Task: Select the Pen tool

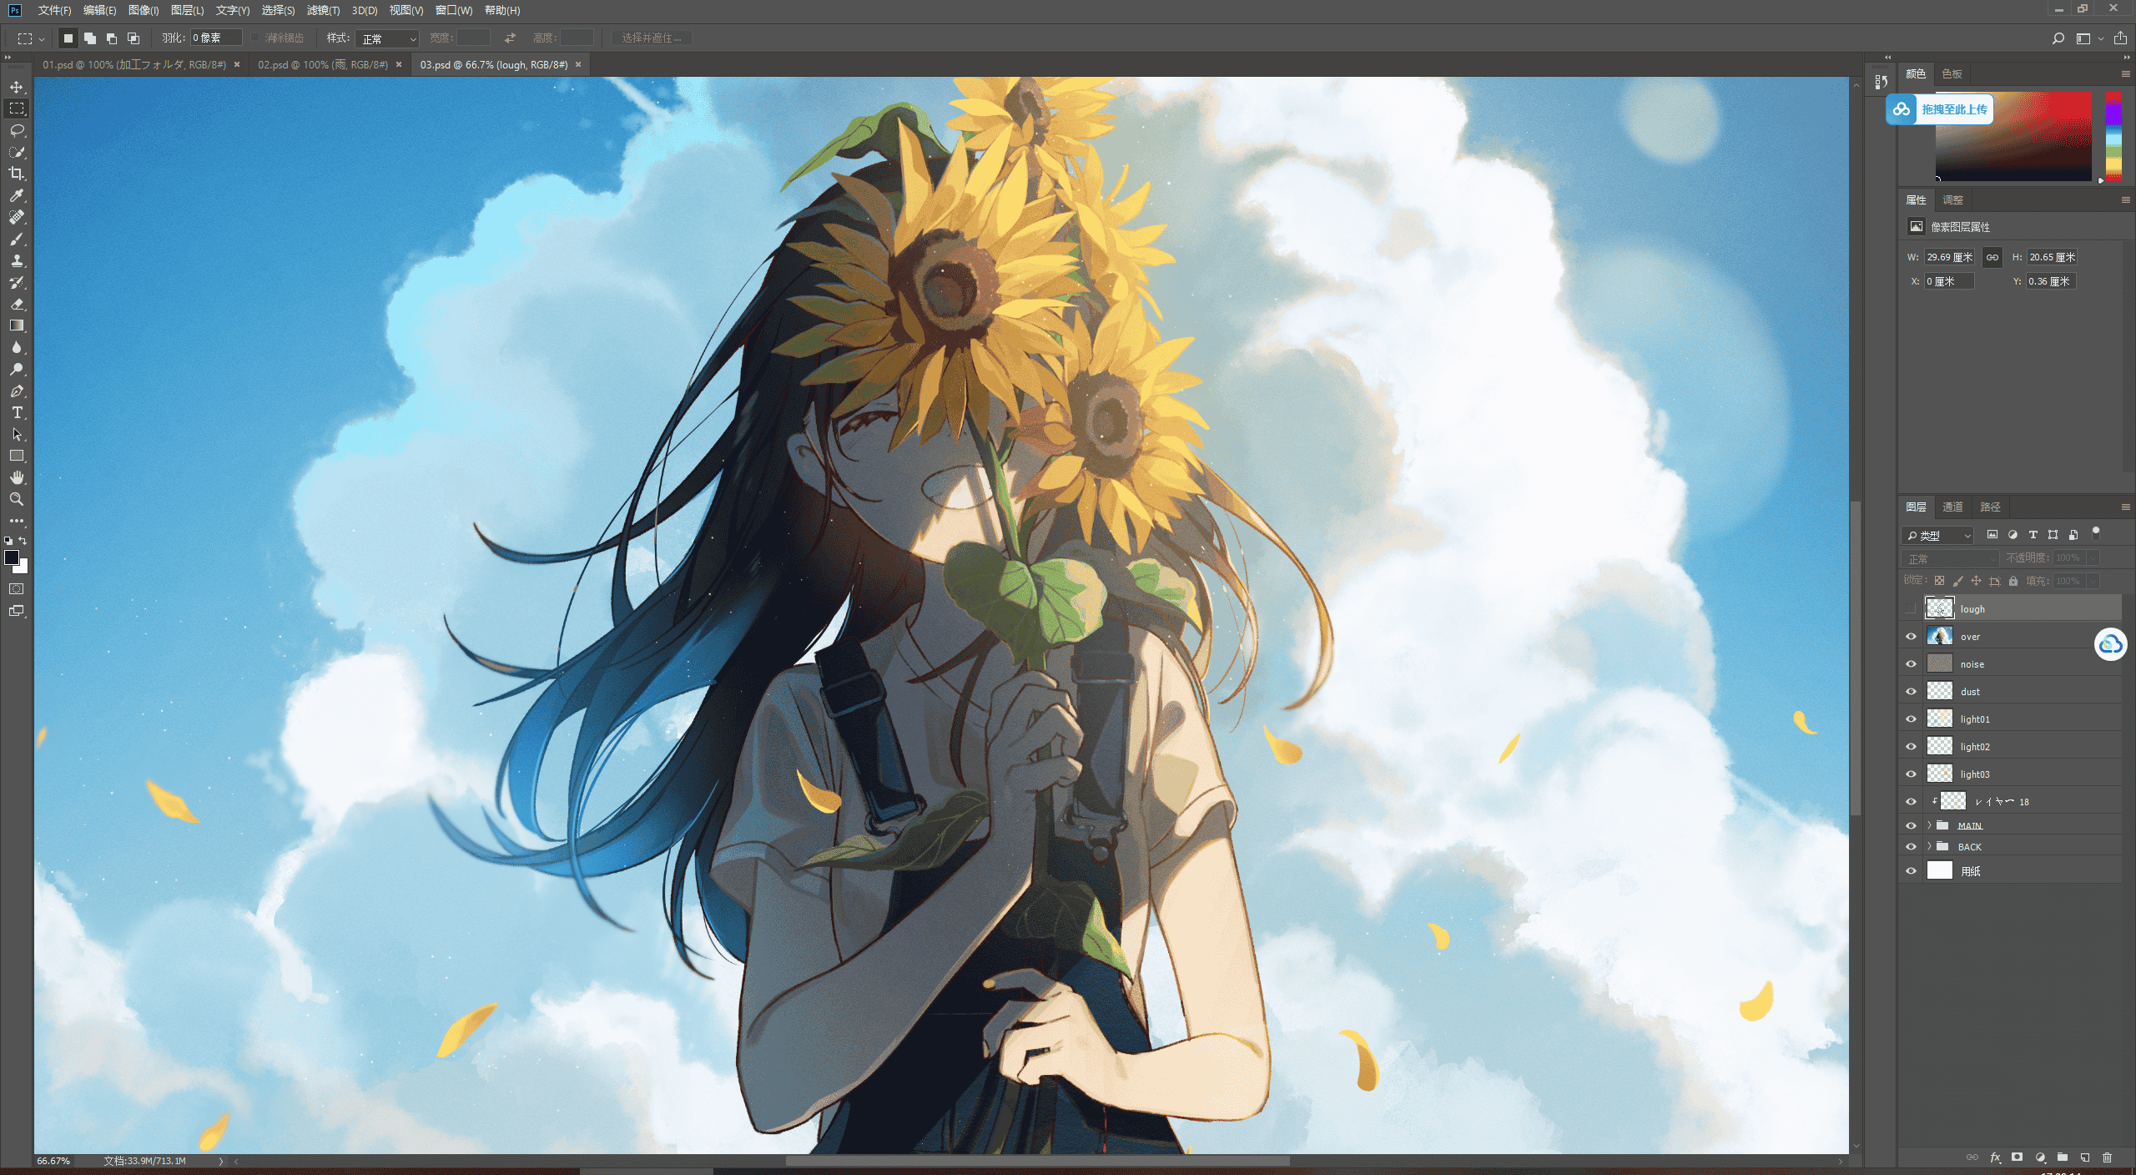Action: click(x=17, y=391)
